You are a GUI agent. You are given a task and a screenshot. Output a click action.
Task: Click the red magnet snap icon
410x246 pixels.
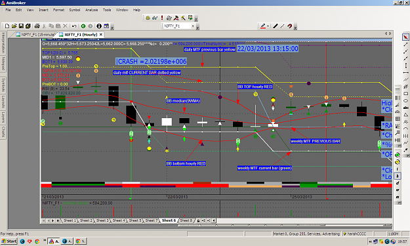[289, 26]
